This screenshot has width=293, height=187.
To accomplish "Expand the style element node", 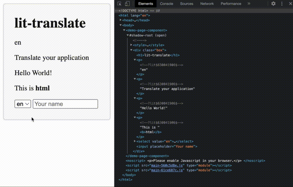I will point(131,45).
